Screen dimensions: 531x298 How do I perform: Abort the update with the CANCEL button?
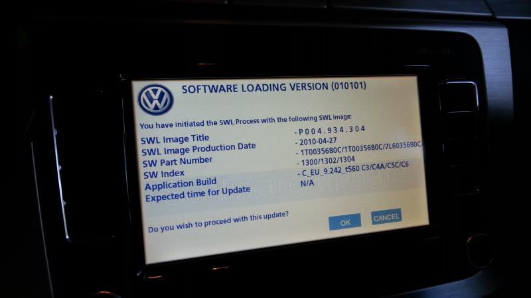(x=386, y=217)
